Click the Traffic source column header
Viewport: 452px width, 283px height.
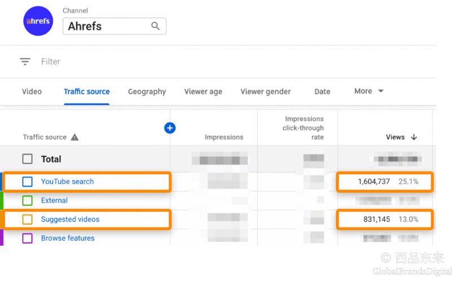[x=45, y=137]
